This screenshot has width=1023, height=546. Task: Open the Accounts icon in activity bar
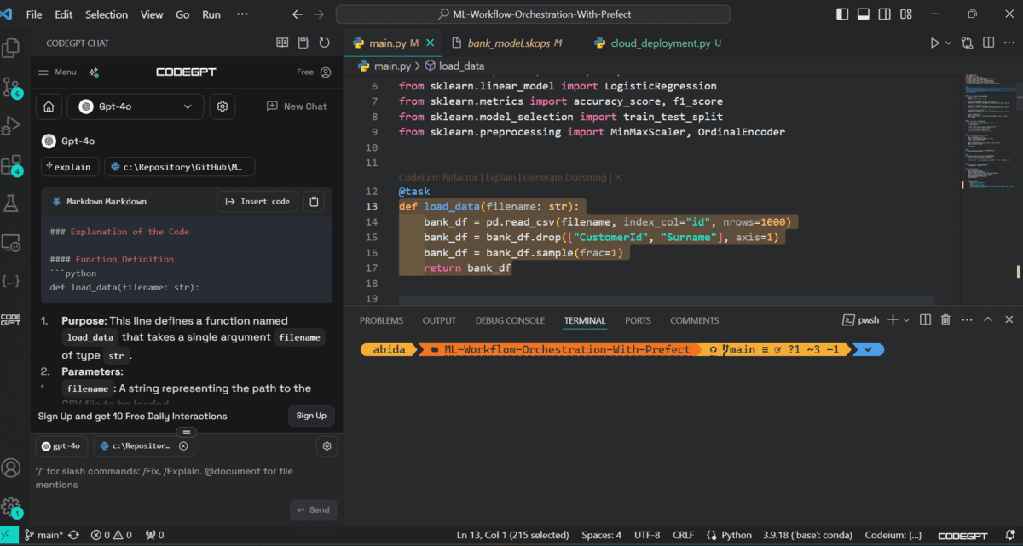(x=11, y=468)
